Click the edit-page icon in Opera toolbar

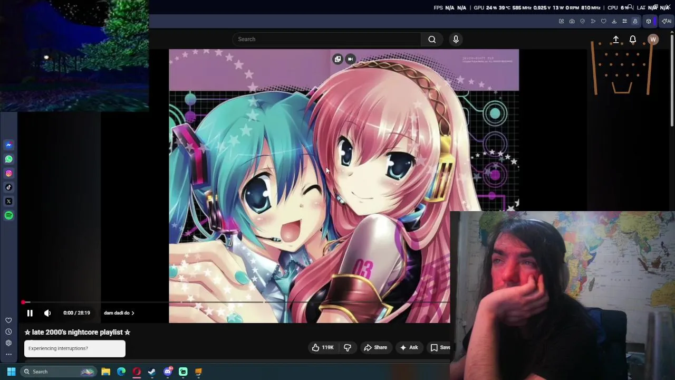[x=561, y=21]
